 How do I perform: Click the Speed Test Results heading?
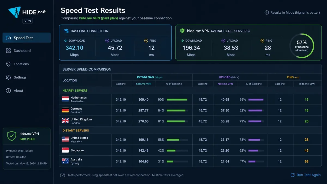click(x=93, y=11)
